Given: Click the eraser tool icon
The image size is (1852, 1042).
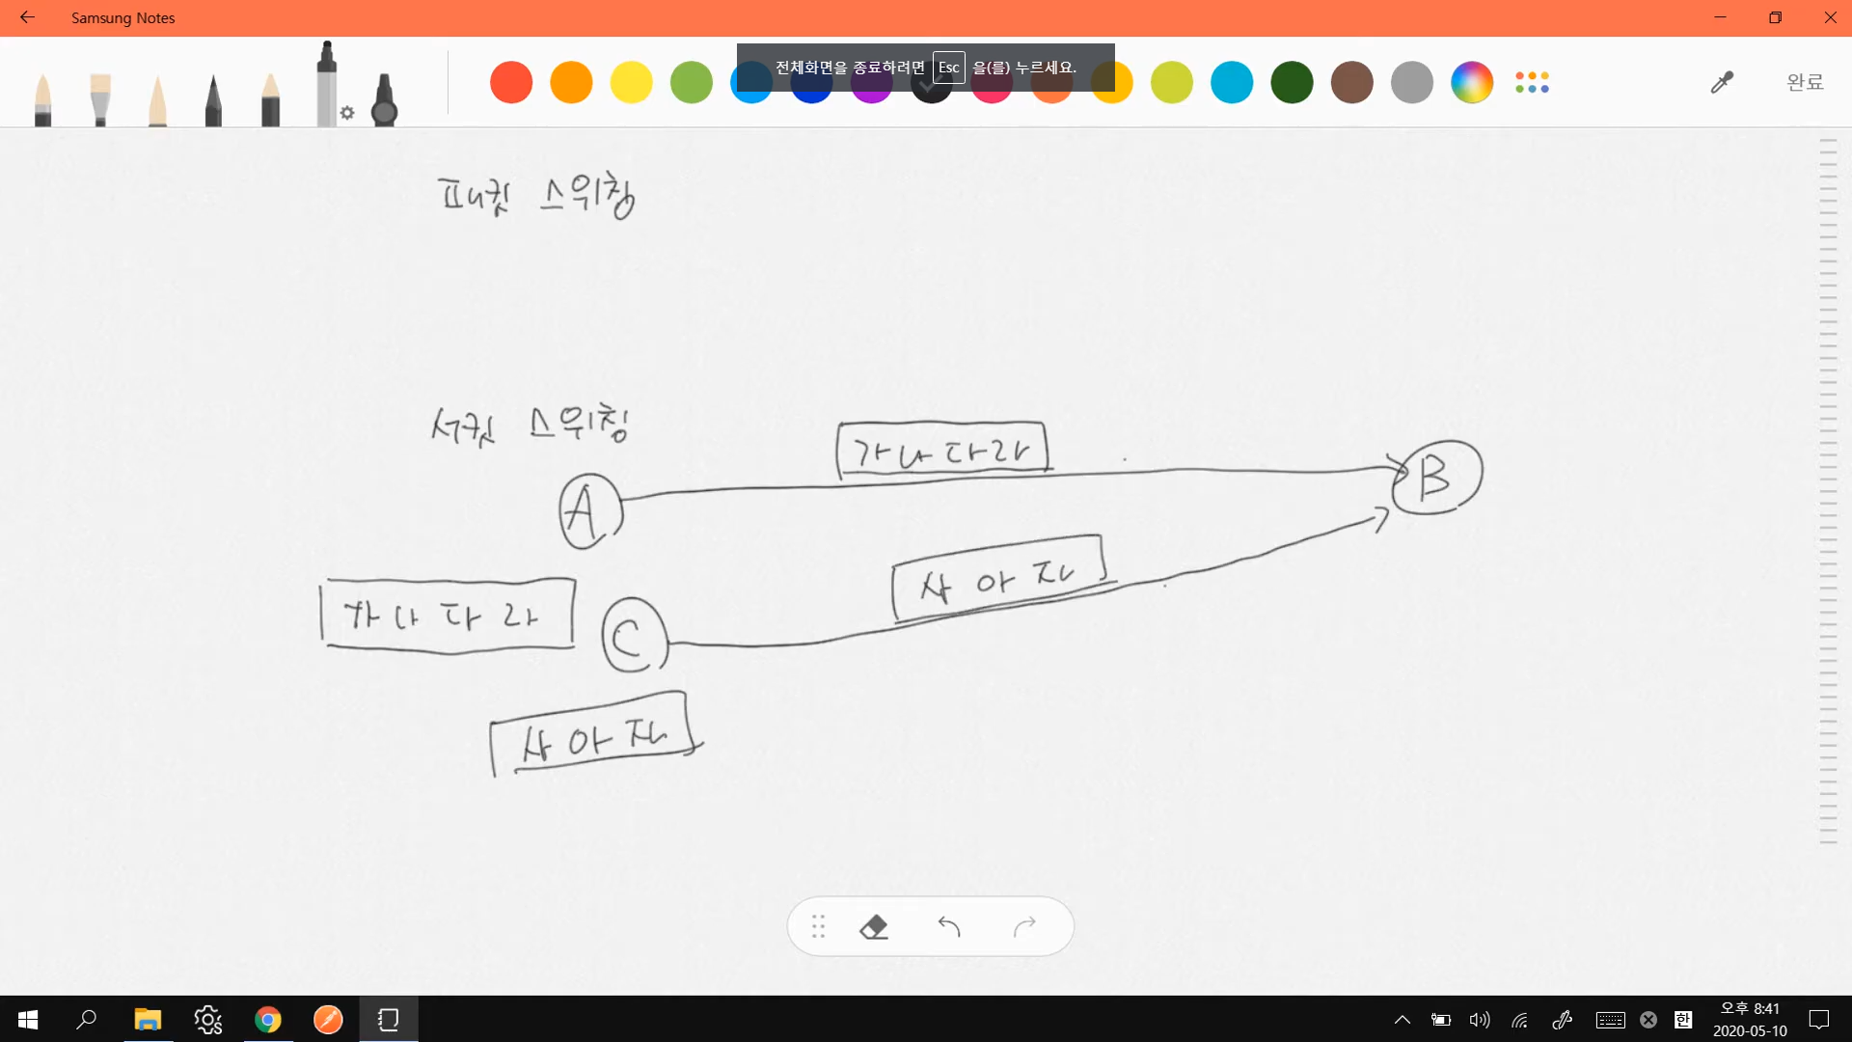Looking at the screenshot, I should pyautogui.click(x=874, y=927).
